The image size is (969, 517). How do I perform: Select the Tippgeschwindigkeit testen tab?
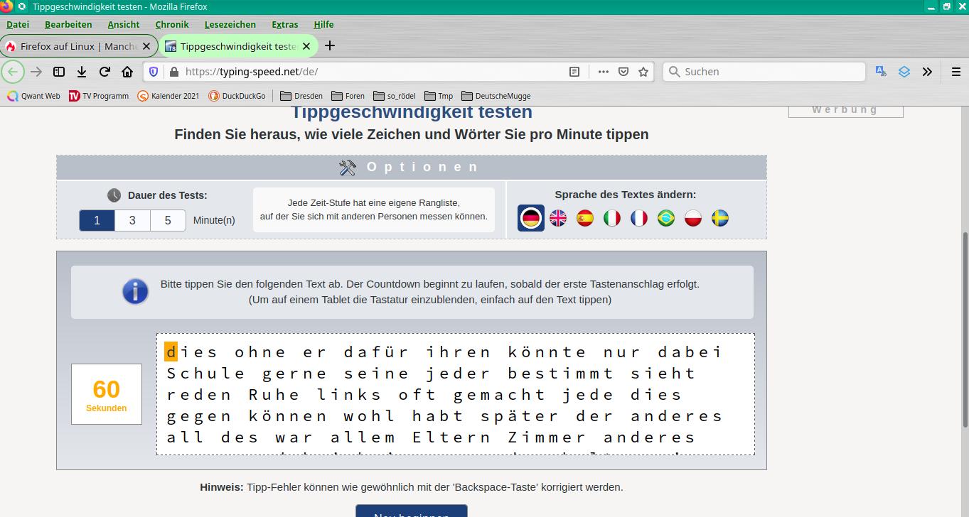click(238, 46)
